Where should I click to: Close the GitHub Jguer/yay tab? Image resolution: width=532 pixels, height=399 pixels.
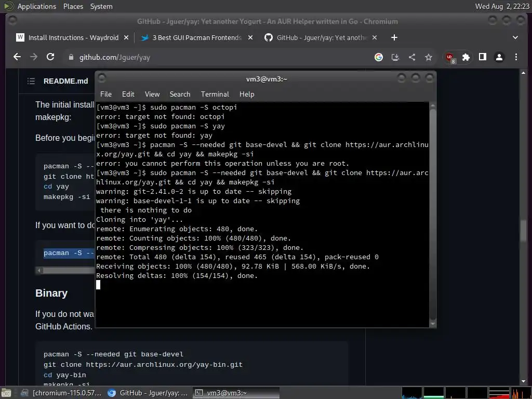375,37
